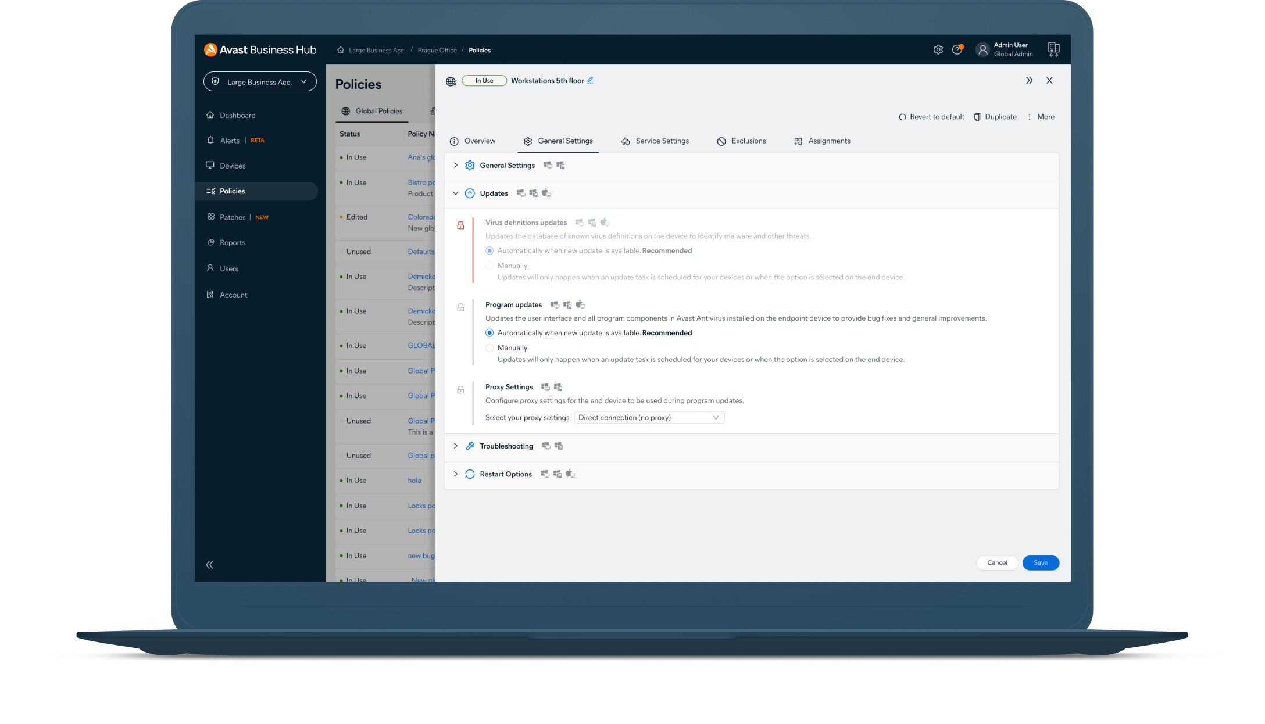Select Manually for program updates option
Viewport: 1265px width, 724px height.
(489, 347)
